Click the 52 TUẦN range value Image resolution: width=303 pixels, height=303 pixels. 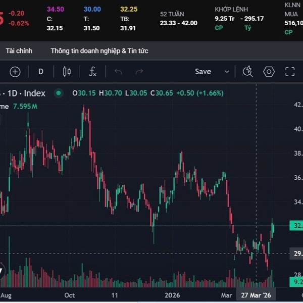(178, 23)
